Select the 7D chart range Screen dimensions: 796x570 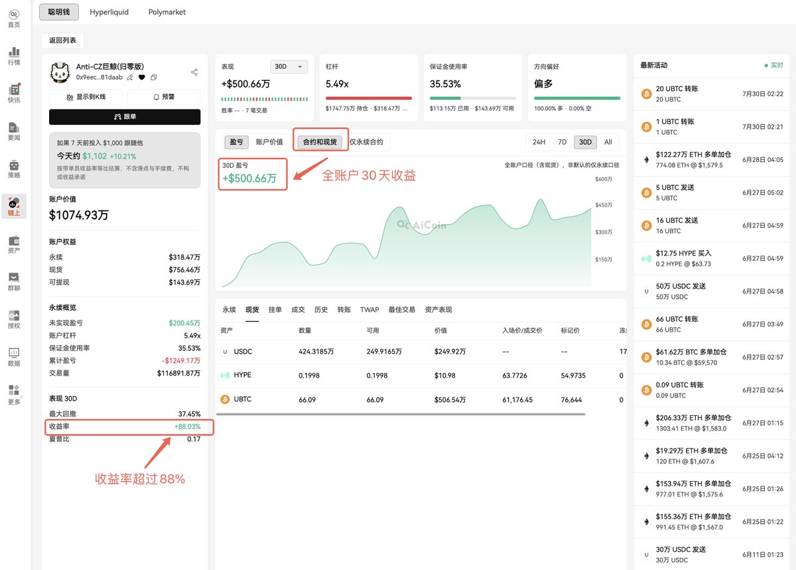563,142
